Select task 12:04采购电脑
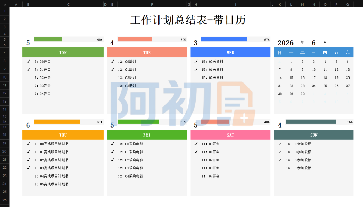The width and height of the screenshot is (363, 207). pyautogui.click(x=130, y=176)
